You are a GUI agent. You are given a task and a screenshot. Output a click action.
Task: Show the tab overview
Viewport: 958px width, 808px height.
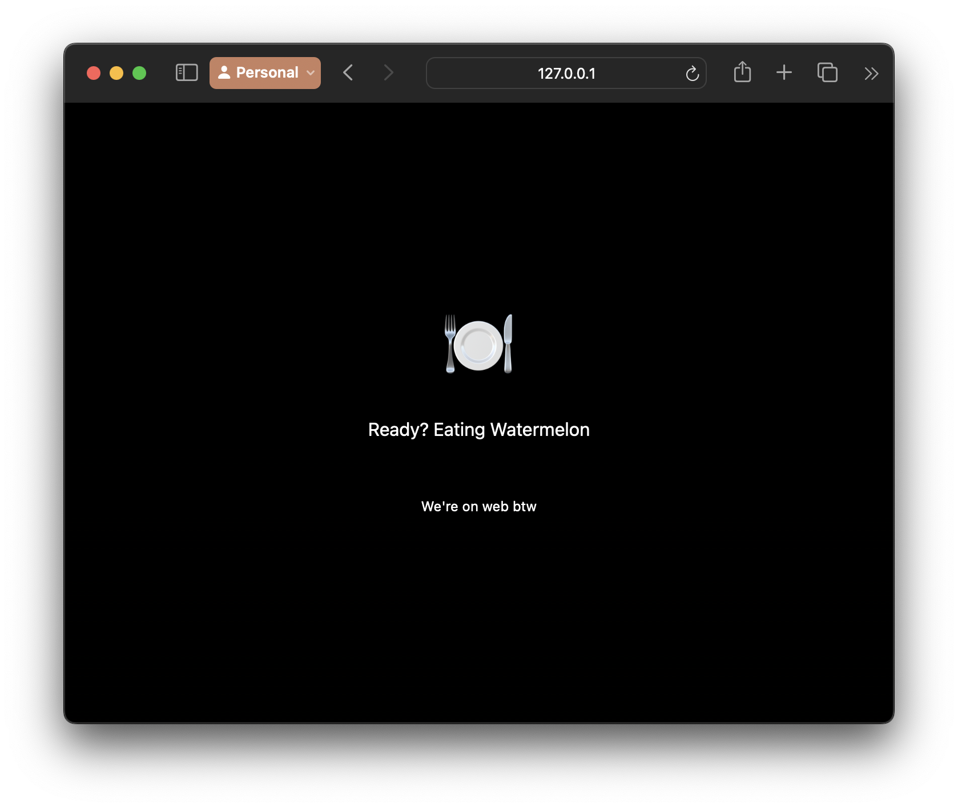827,72
